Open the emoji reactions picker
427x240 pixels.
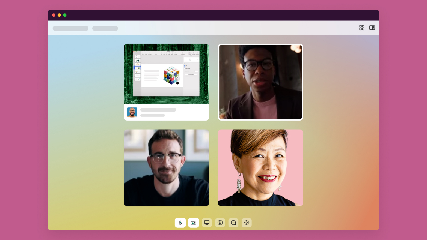220,223
